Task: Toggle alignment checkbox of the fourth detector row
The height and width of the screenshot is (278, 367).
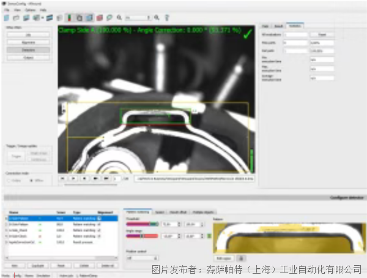Action: pos(99,236)
